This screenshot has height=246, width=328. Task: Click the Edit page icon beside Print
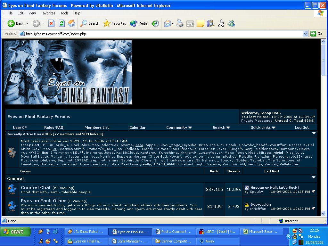tap(190, 23)
